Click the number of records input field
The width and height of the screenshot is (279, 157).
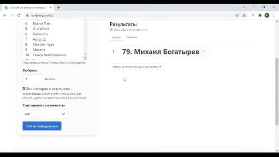point(32,79)
